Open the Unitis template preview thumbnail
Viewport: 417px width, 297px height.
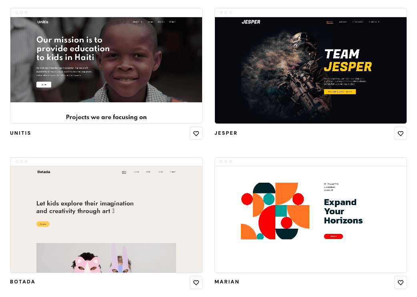click(x=106, y=66)
